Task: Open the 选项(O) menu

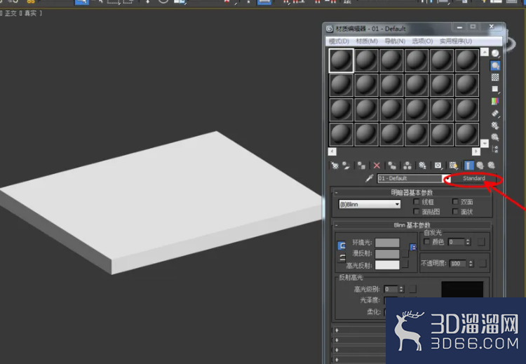Action: click(x=422, y=41)
